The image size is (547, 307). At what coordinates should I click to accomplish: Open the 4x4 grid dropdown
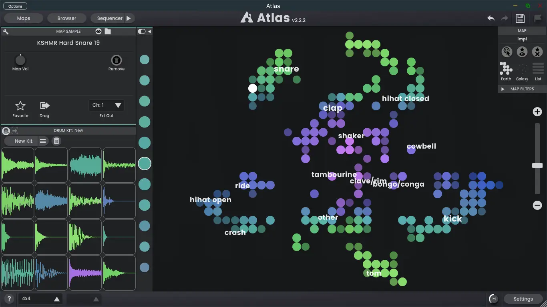pos(40,298)
